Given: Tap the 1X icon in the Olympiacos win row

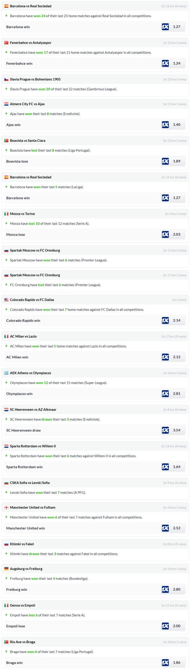Looking at the screenshot, I should (165, 394).
